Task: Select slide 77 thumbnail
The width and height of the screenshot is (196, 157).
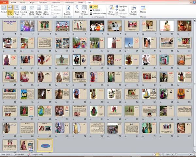Action: [184, 128]
